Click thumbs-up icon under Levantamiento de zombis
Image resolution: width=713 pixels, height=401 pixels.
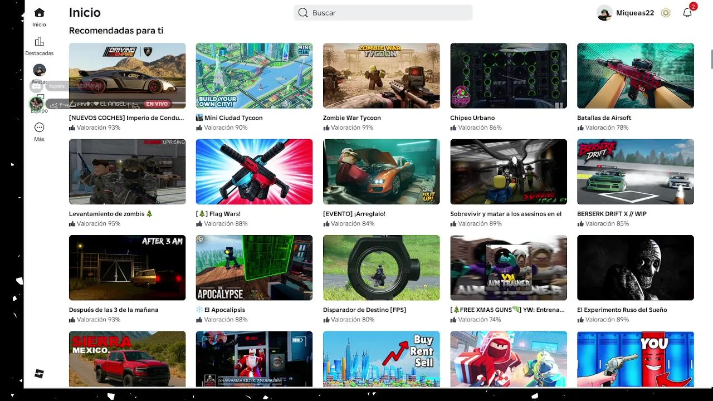72,223
